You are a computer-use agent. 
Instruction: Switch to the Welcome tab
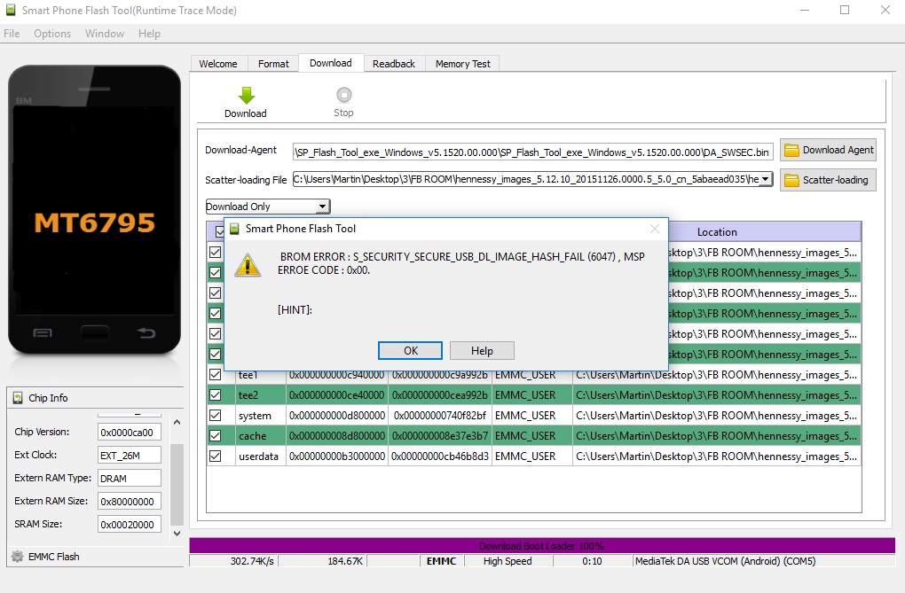click(218, 64)
